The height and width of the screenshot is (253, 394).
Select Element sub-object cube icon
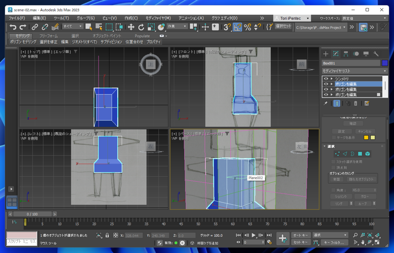coord(367,154)
